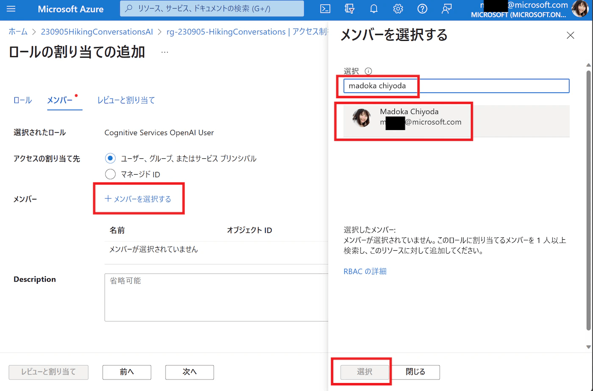
Task: Open the help question mark icon
Action: [422, 9]
